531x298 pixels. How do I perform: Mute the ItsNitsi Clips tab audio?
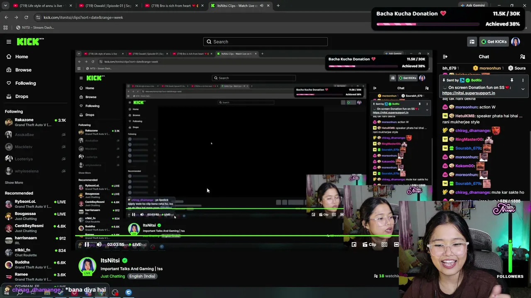[x=261, y=6]
